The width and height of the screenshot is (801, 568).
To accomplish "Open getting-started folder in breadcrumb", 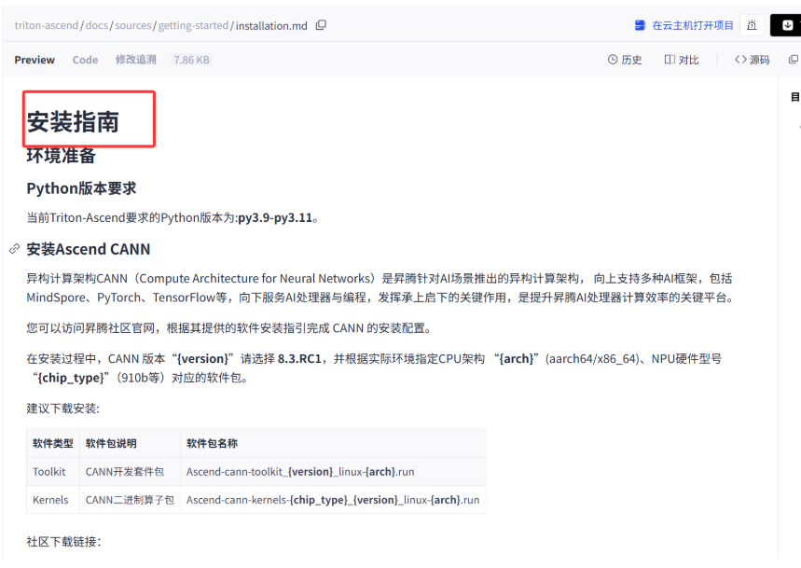I will point(193,25).
